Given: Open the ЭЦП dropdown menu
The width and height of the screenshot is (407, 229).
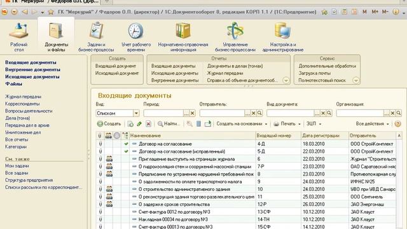Looking at the screenshot, I should tap(314, 124).
